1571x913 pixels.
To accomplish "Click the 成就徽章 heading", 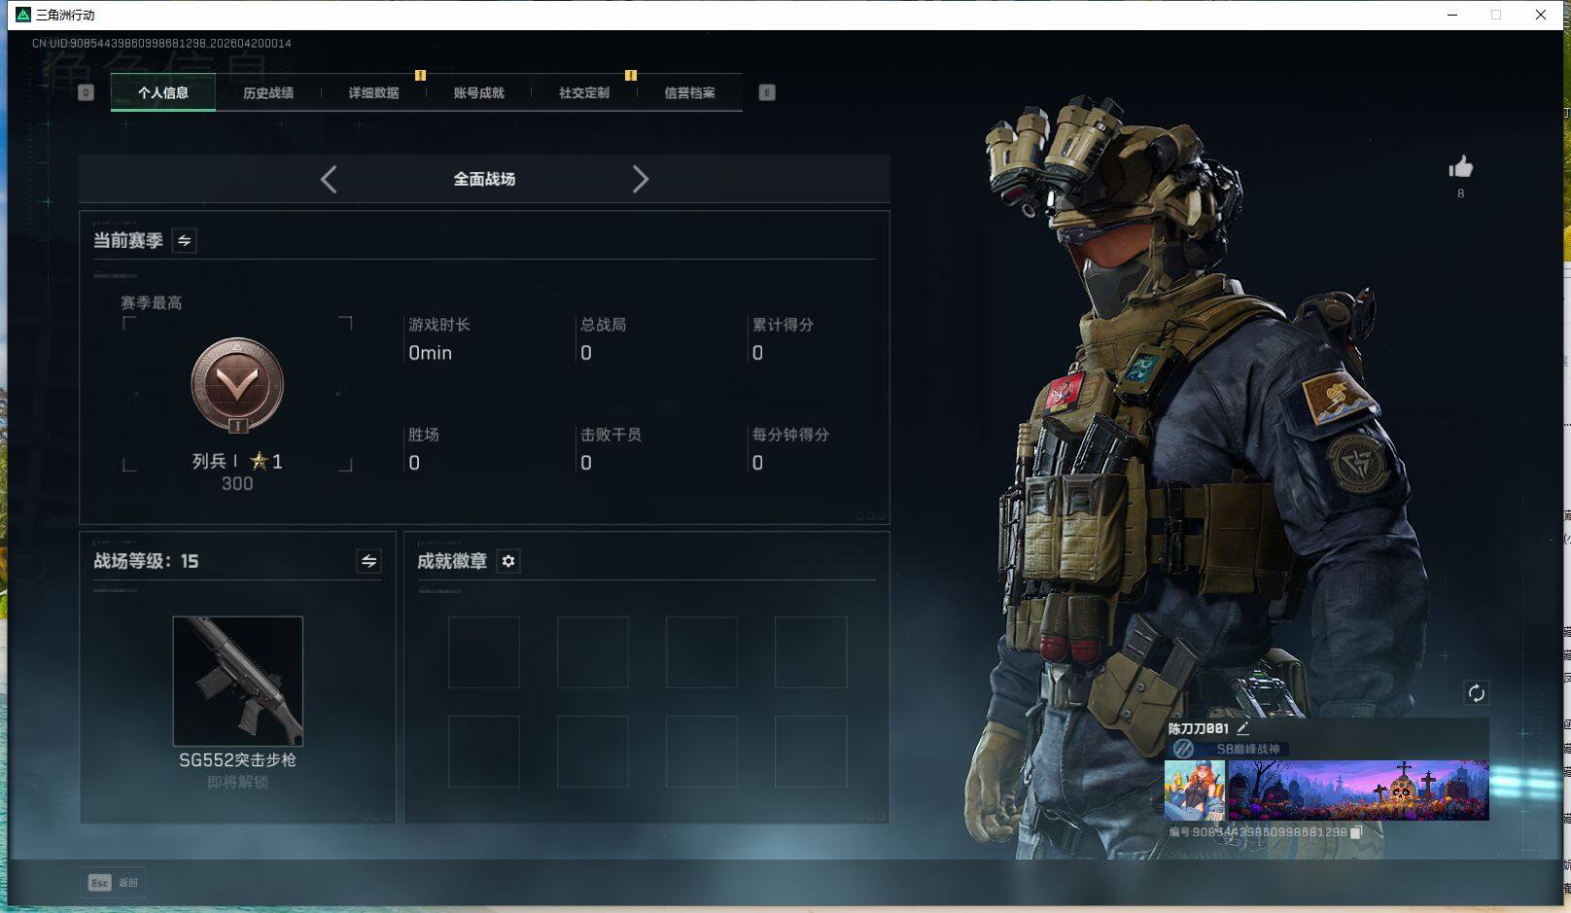I will [x=452, y=561].
